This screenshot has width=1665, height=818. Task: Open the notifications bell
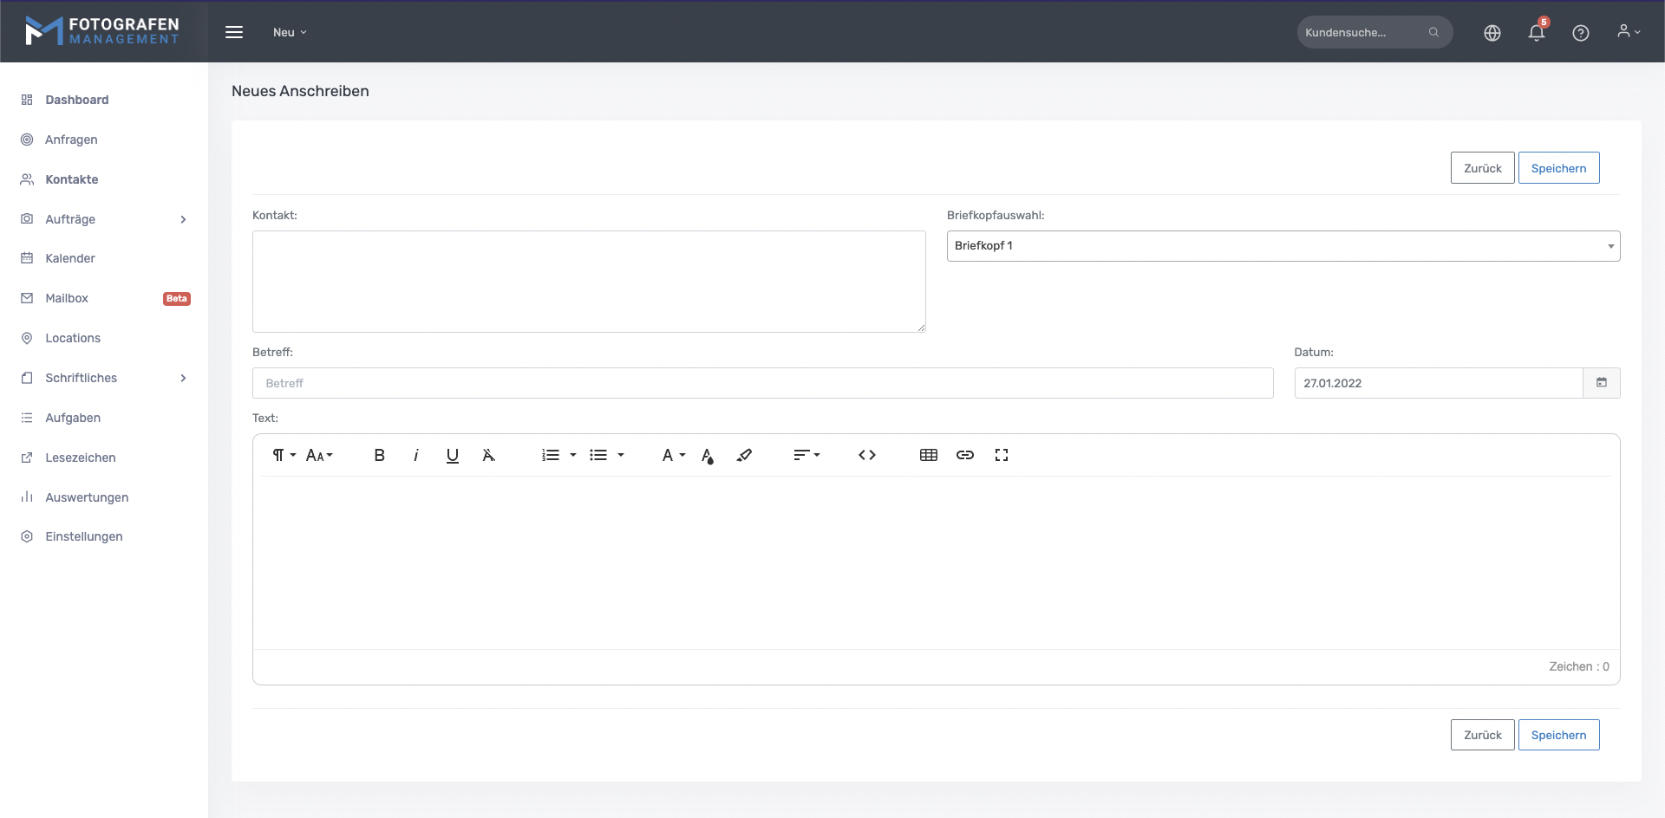click(1536, 33)
